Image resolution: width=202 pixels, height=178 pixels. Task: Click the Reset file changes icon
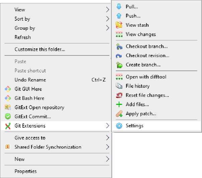pos(119,95)
